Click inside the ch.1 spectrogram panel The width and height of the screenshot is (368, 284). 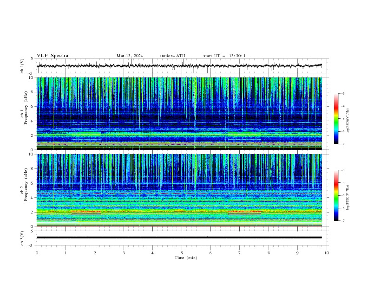click(x=179, y=113)
